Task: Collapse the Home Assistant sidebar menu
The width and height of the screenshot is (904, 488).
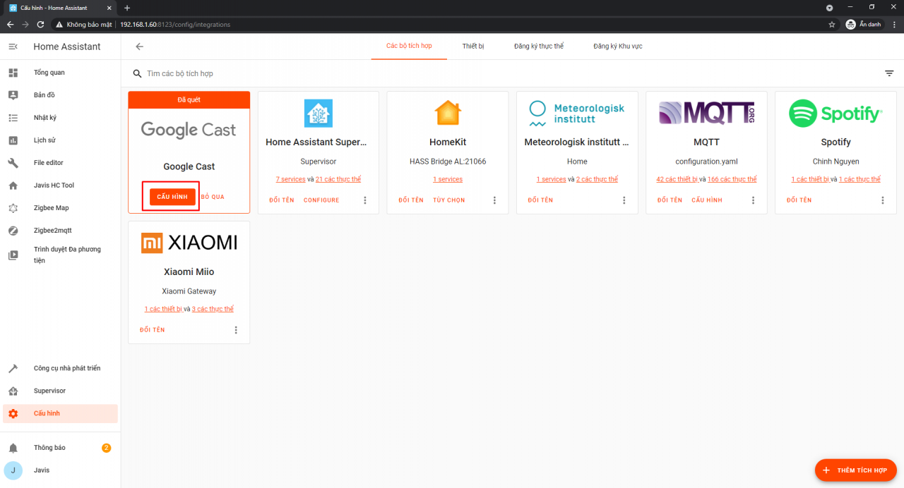Action: (x=13, y=47)
